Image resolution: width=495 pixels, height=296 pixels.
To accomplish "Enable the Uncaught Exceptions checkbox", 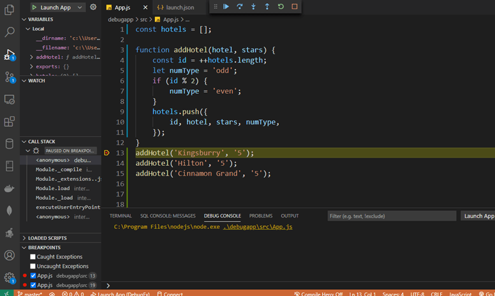I will tap(33, 266).
